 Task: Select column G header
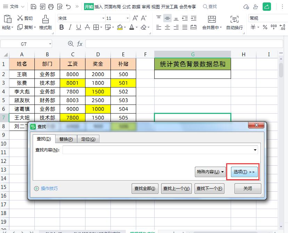pos(192,55)
